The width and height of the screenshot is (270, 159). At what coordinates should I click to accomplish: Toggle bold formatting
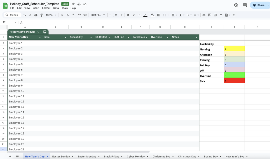pos(128,15)
